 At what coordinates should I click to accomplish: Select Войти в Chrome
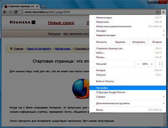[x=128, y=81]
